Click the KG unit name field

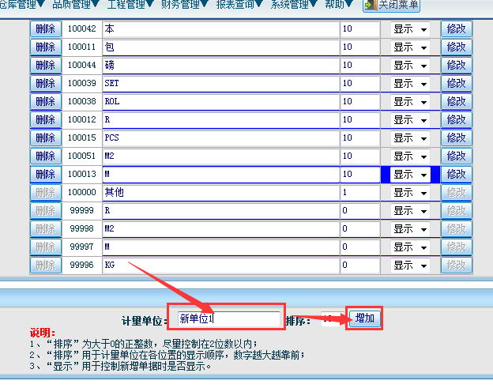(221, 266)
